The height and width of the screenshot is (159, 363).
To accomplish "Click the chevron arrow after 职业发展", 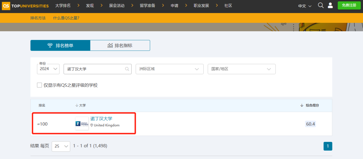I will coord(217,5).
